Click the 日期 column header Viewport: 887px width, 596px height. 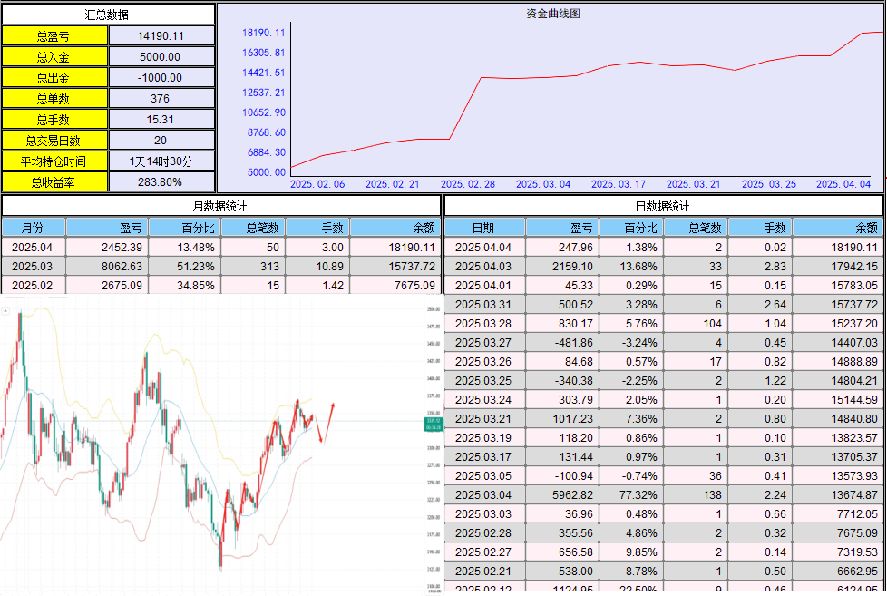pyautogui.click(x=485, y=228)
